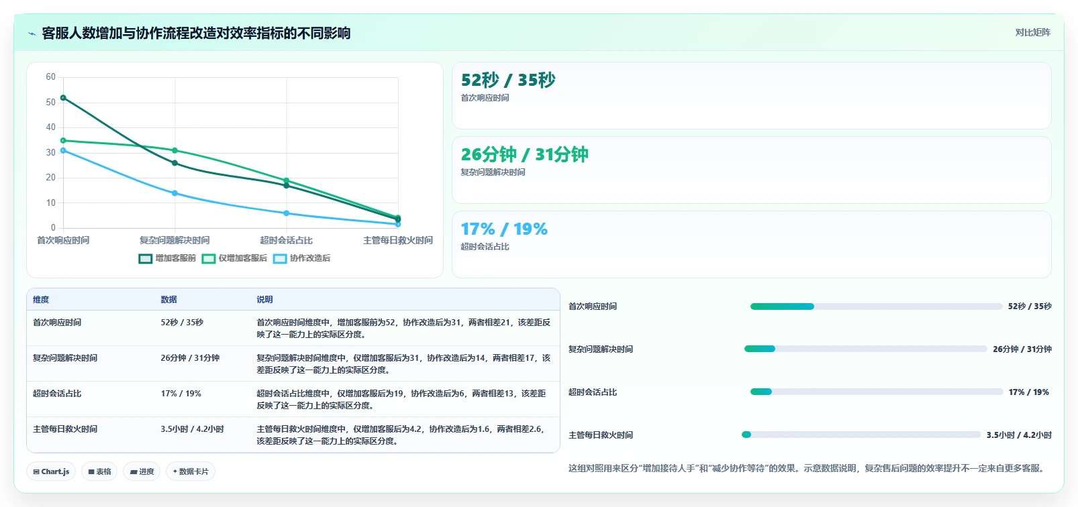The height and width of the screenshot is (507, 1078).
Task: Toggle the 增加客服前 legend swatch
Action: click(146, 258)
